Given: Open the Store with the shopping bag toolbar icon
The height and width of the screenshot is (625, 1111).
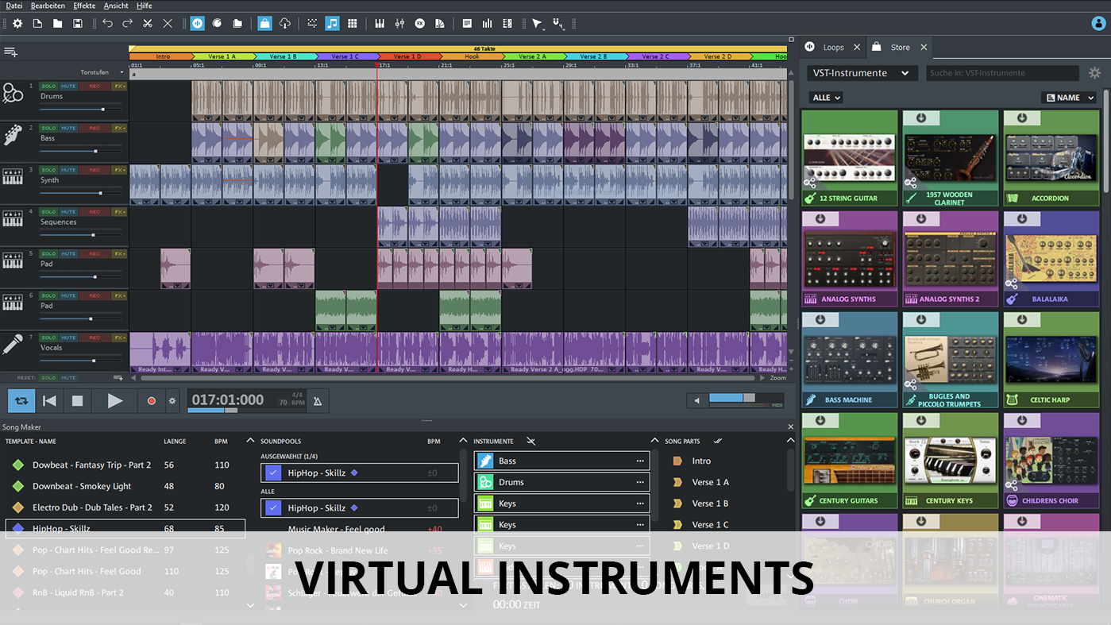Looking at the screenshot, I should click(265, 24).
